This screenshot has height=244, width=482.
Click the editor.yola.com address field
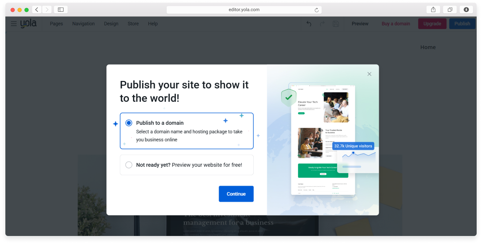coord(244,10)
